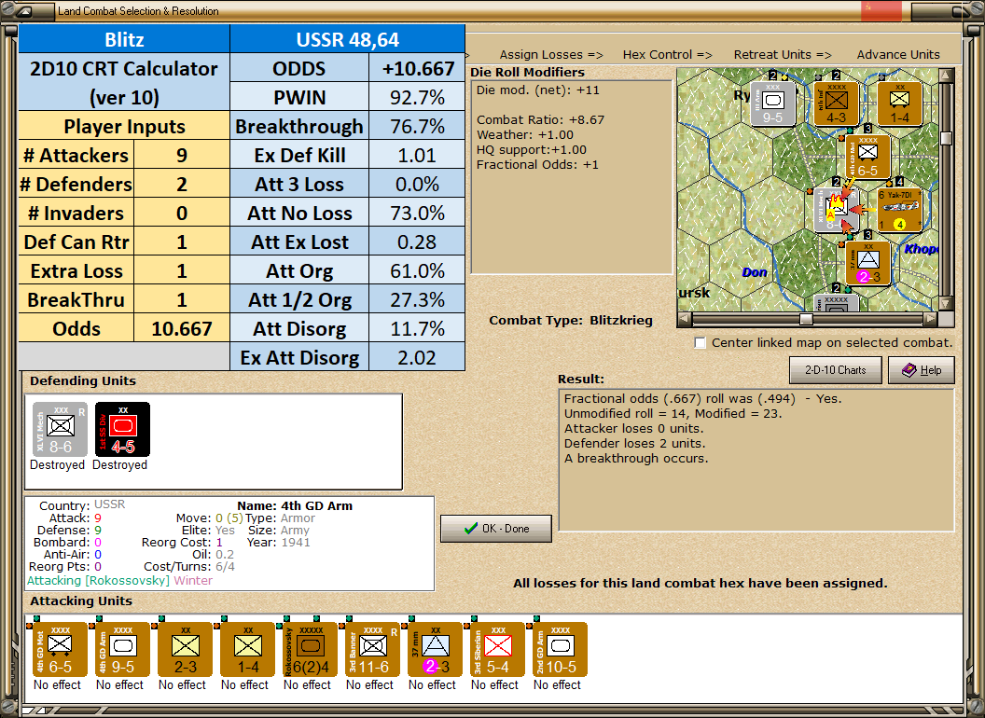Screen dimensions: 985x718
Task: Select the 3rd Siberian 5-4 attacker
Action: tap(497, 649)
